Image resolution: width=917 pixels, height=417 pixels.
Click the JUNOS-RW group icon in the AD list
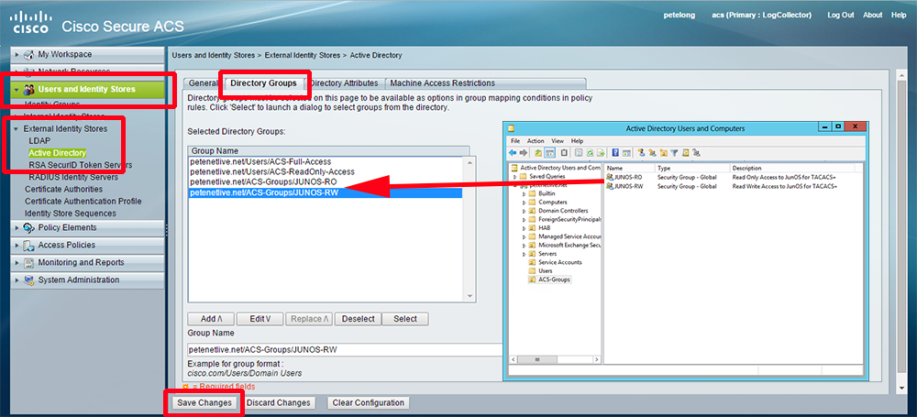coord(610,186)
